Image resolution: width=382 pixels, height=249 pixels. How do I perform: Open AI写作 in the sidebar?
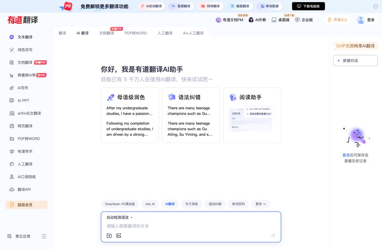(x=19, y=88)
